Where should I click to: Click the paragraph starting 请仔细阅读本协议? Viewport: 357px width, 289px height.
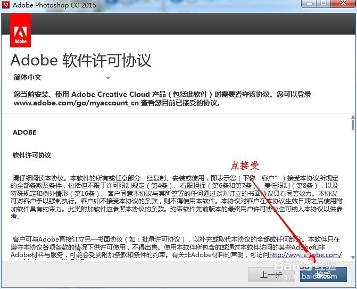(x=177, y=197)
